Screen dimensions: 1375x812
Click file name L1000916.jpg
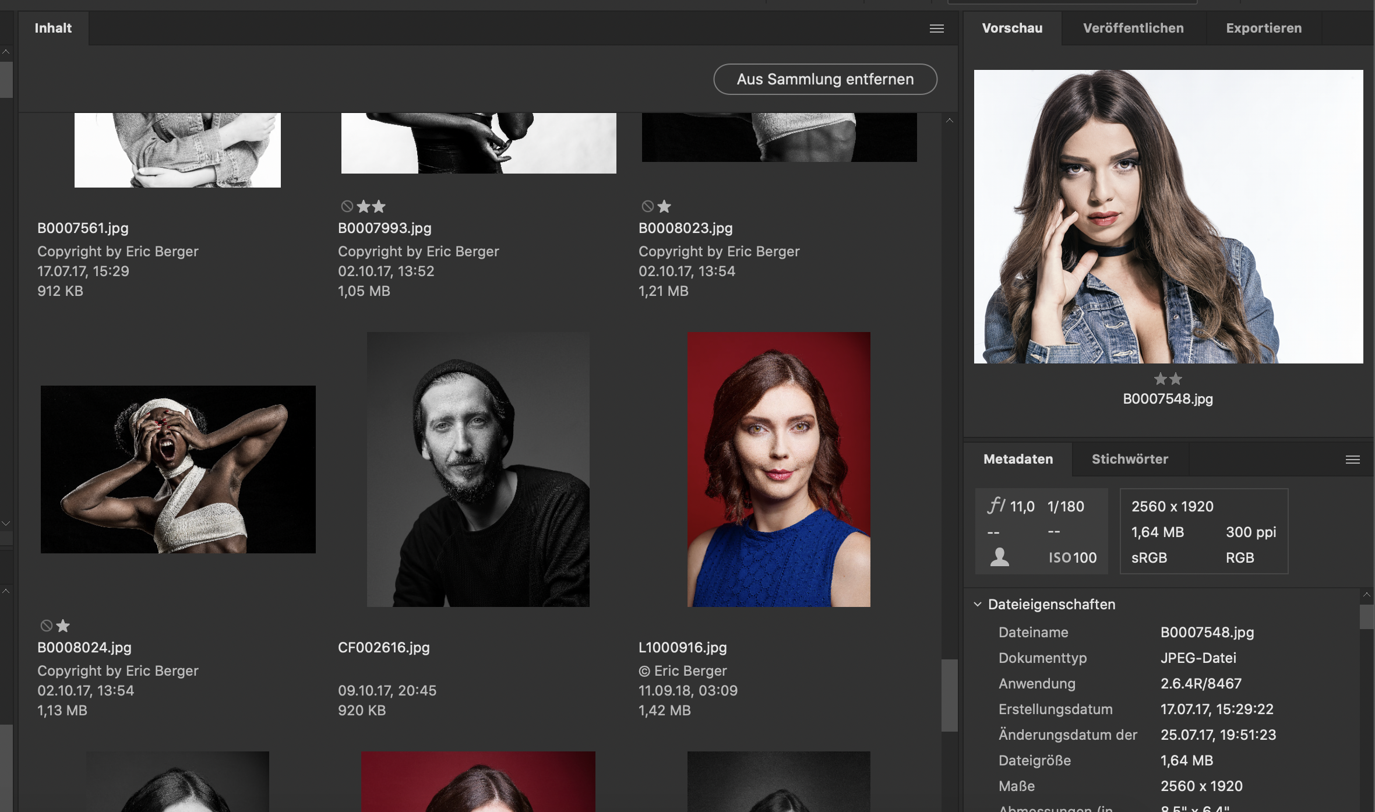(682, 648)
